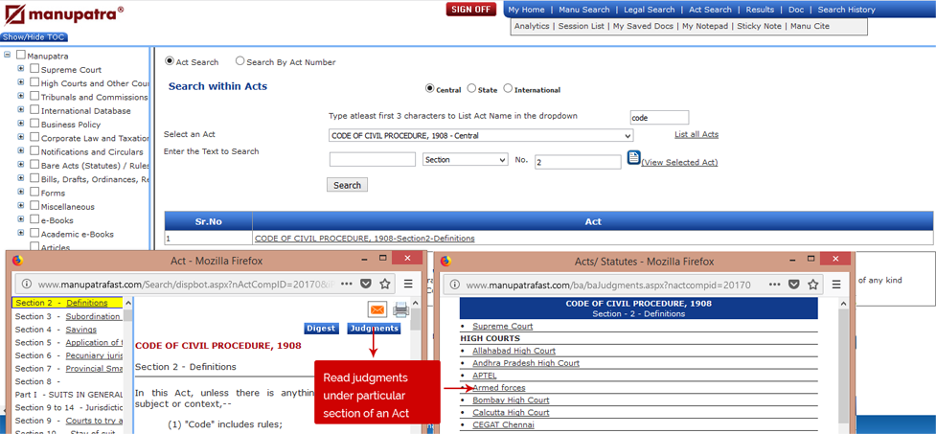Viewport: 936px width, 434px height.
Task: Check the Forms checkbox in tree
Action: pyautogui.click(x=34, y=193)
